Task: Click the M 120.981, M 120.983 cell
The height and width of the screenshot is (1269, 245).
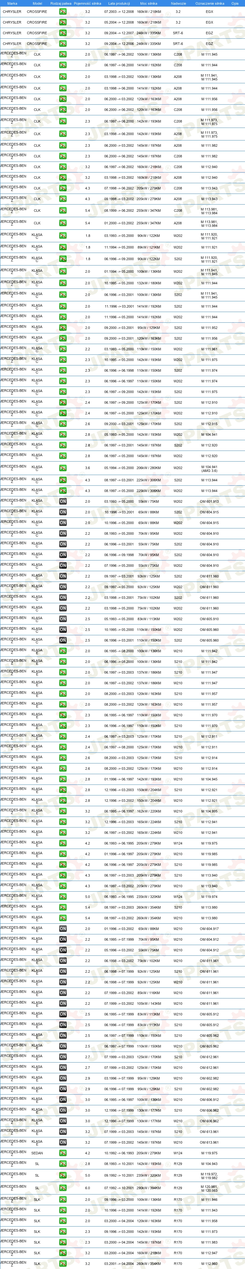Action: pyautogui.click(x=210, y=1188)
